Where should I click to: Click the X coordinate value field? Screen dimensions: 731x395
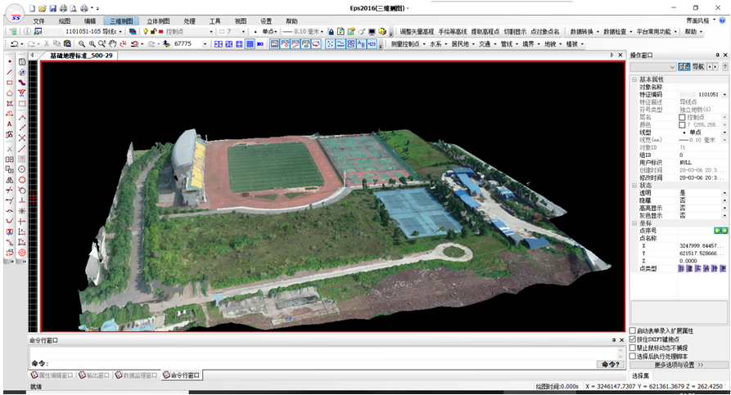pyautogui.click(x=703, y=246)
